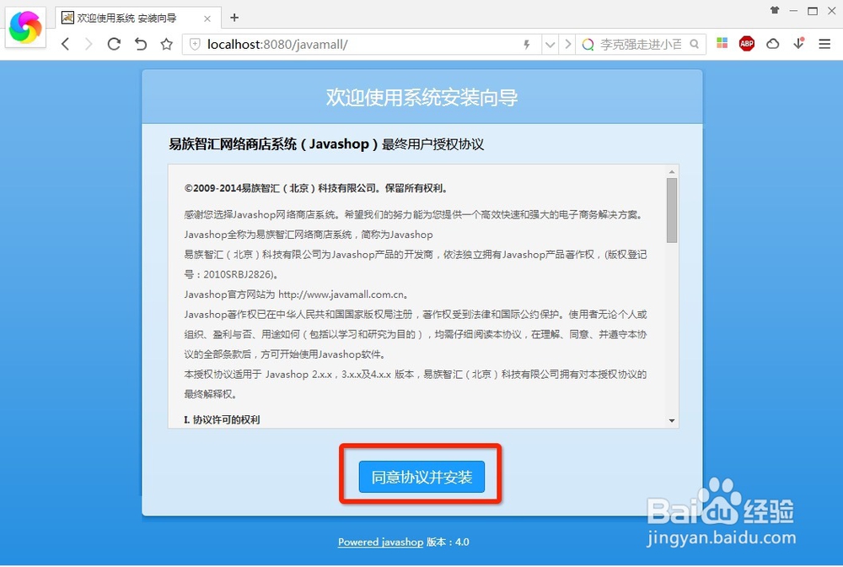Open the browser hamburger menu
Viewport: 843px width, 567px height.
coord(824,44)
